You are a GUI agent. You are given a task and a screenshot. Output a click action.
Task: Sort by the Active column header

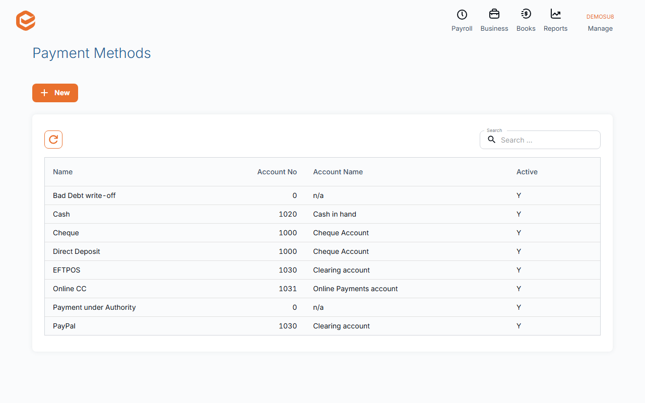[527, 172]
